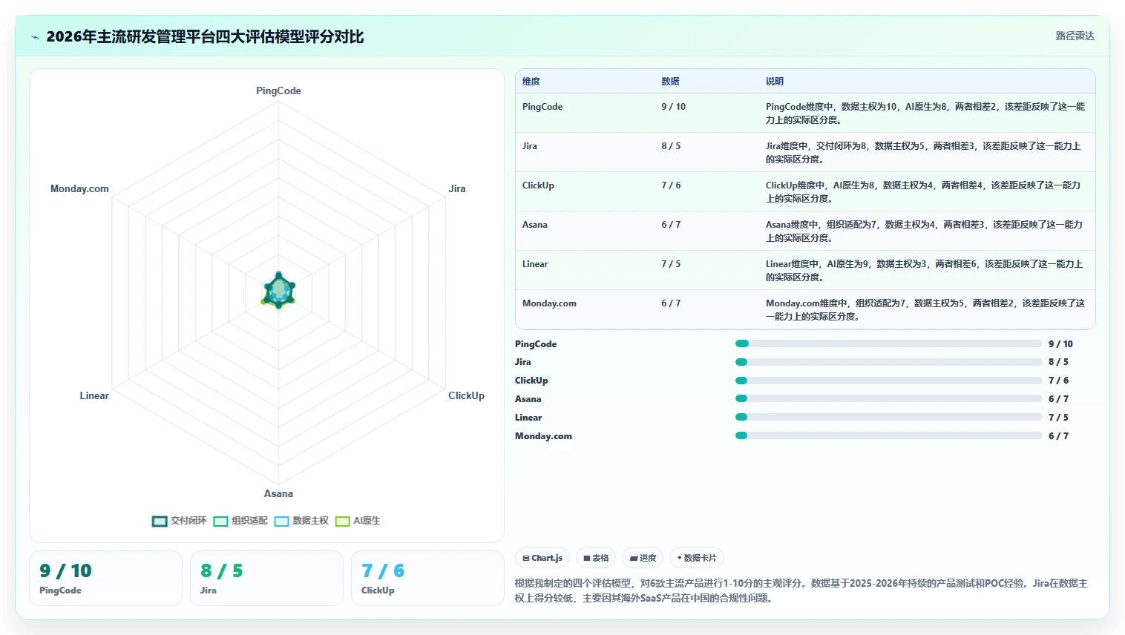
Task: Click the Monday.com progress list label
Action: (x=543, y=436)
